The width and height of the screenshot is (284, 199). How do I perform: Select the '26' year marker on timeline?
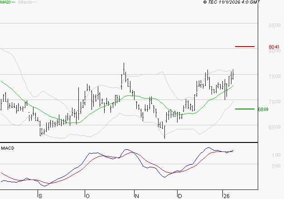pos(226,196)
